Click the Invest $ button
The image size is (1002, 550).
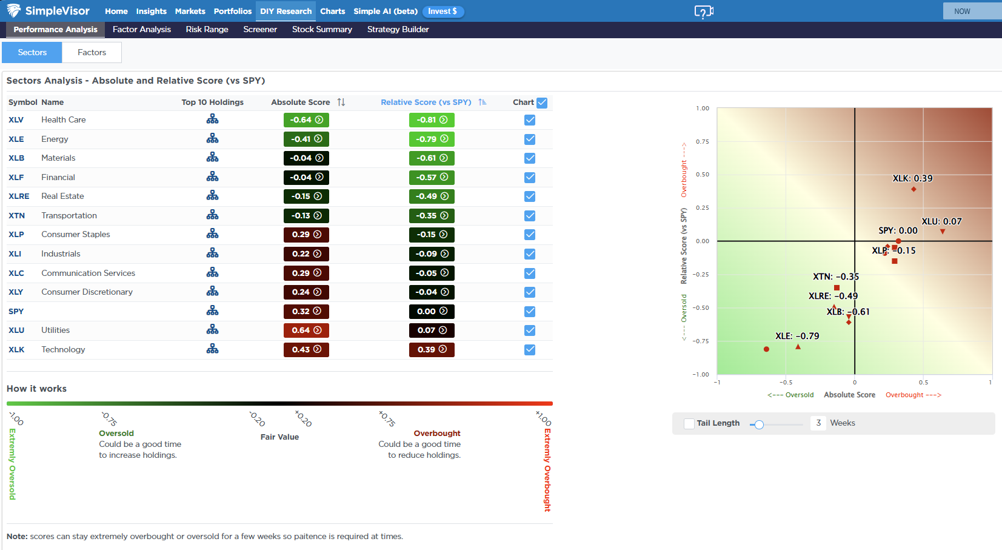click(443, 12)
